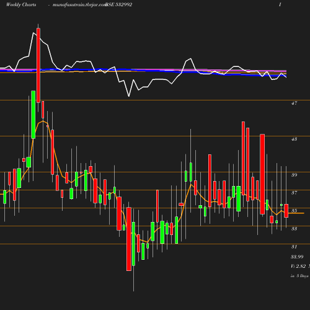Click the large green candle left of the peak

33,115
